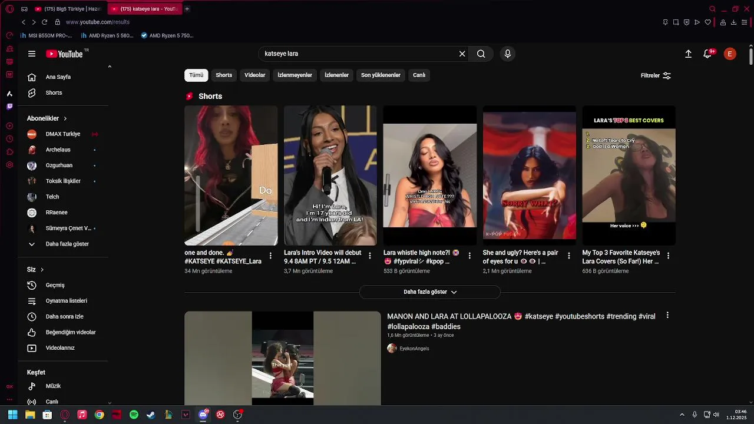
Task: Go back in browser history
Action: [x=24, y=22]
